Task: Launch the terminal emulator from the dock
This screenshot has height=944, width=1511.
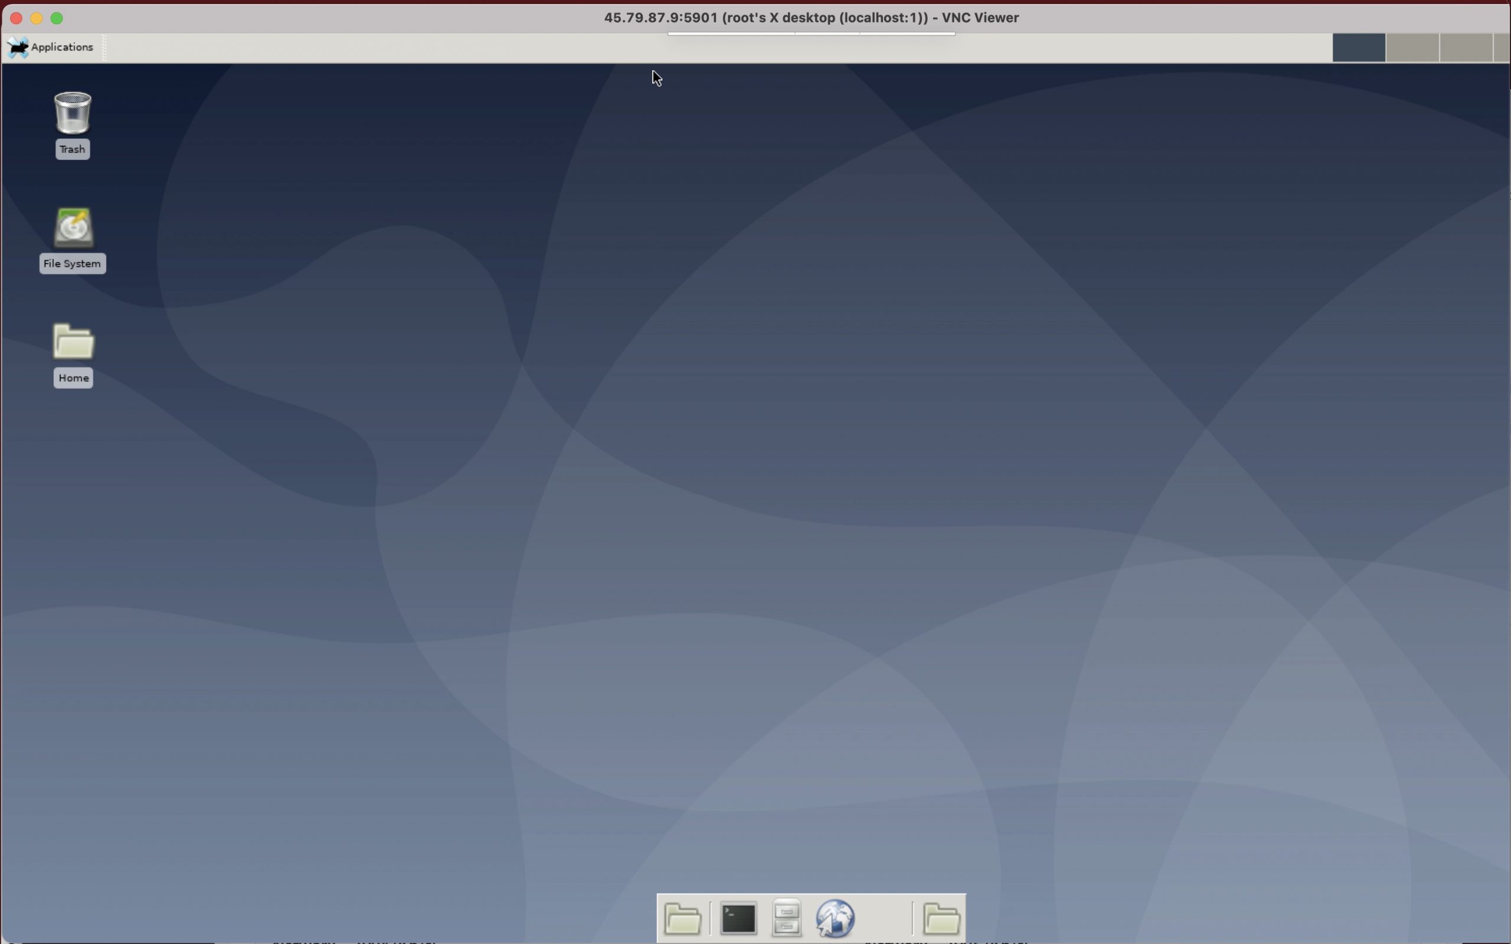Action: point(738,919)
